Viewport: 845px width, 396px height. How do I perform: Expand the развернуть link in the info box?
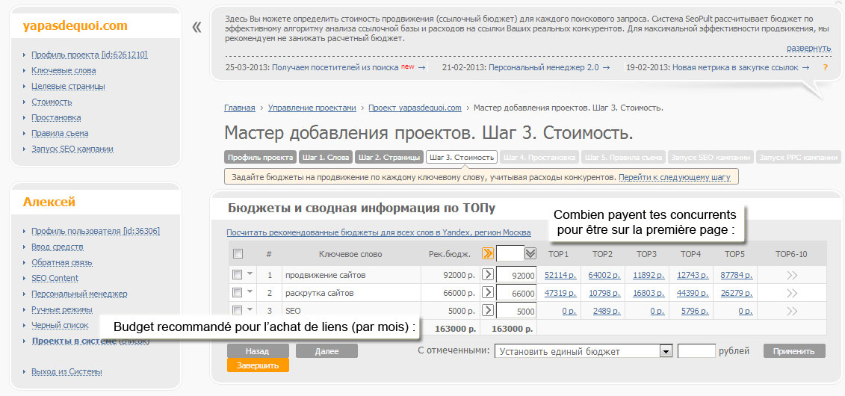pyautogui.click(x=808, y=48)
